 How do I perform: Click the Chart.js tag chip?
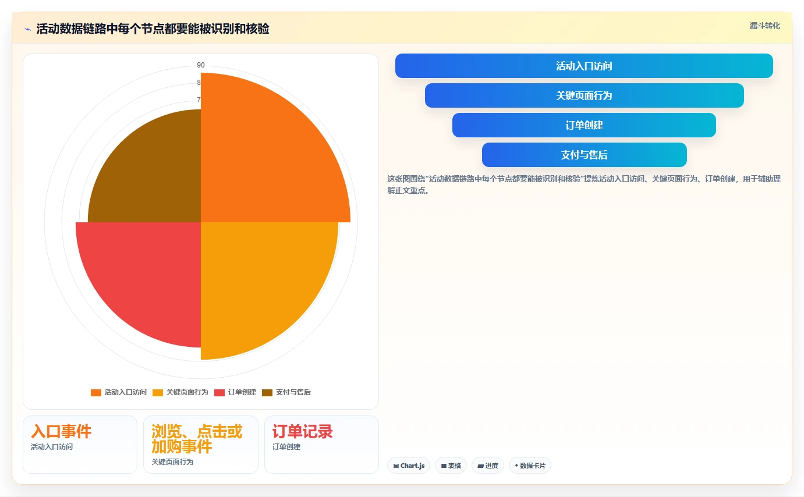click(409, 466)
